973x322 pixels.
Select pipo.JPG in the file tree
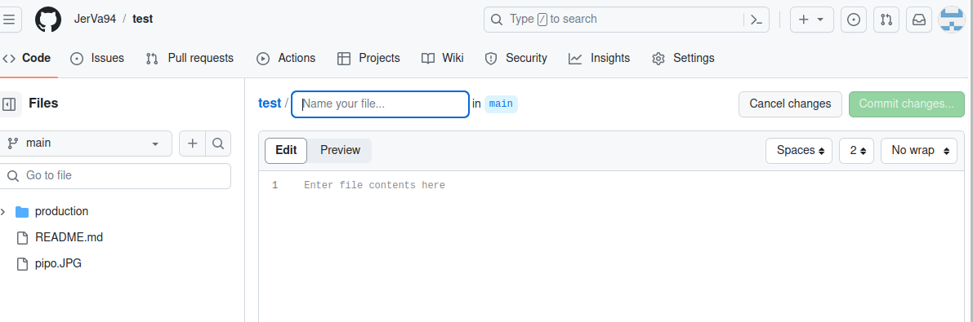pyautogui.click(x=58, y=264)
